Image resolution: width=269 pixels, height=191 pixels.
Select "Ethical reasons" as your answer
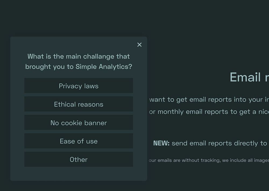coord(79,104)
